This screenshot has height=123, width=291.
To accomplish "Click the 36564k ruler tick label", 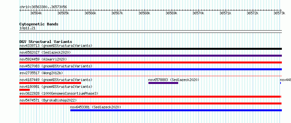I will (36, 13).
